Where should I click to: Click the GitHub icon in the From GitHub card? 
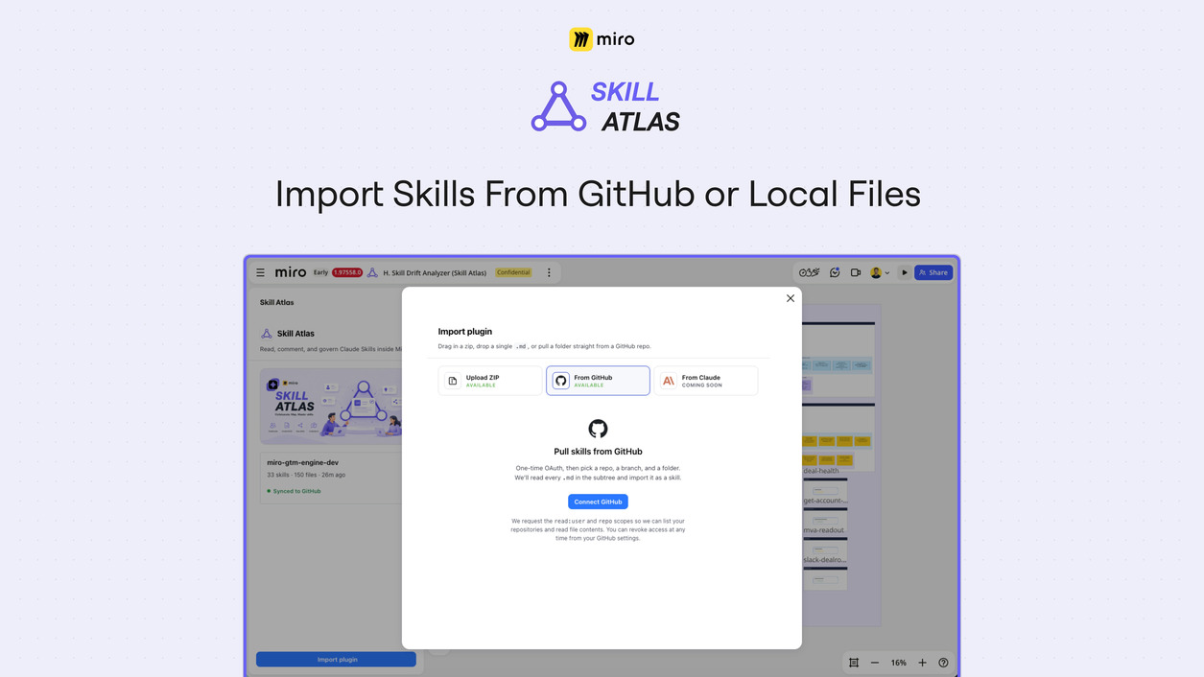(x=561, y=381)
